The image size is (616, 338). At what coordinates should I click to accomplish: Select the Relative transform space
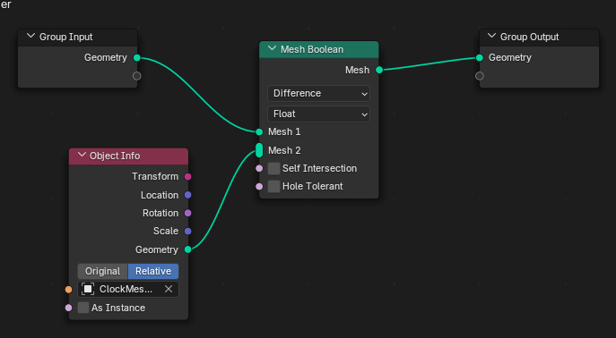click(153, 271)
